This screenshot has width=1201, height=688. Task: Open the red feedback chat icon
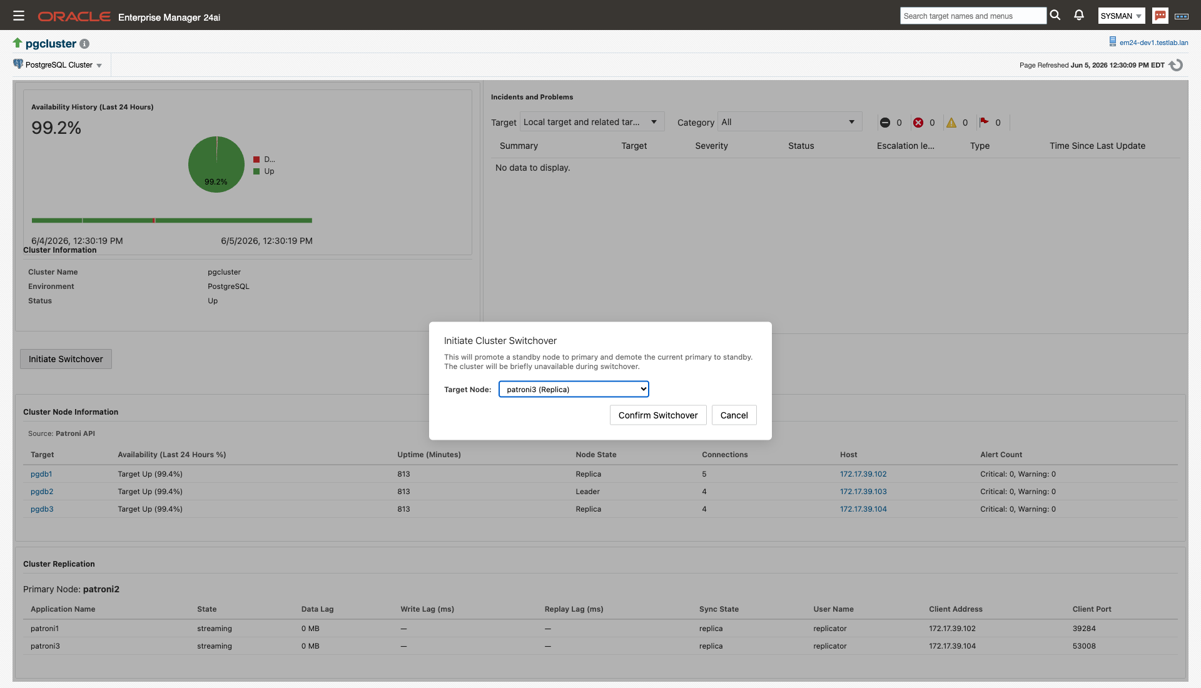(x=1160, y=16)
